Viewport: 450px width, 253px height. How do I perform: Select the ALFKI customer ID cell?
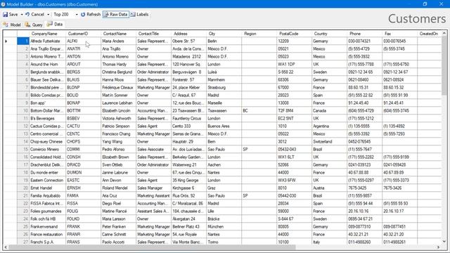tap(83, 41)
